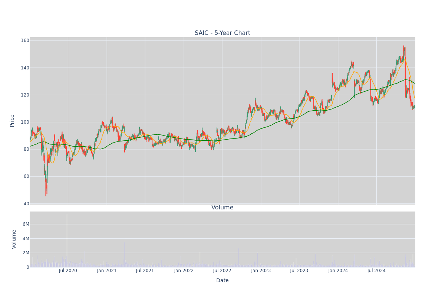Click the 'Jul 2021' date tick label
This screenshot has width=445, height=297.
(x=145, y=271)
